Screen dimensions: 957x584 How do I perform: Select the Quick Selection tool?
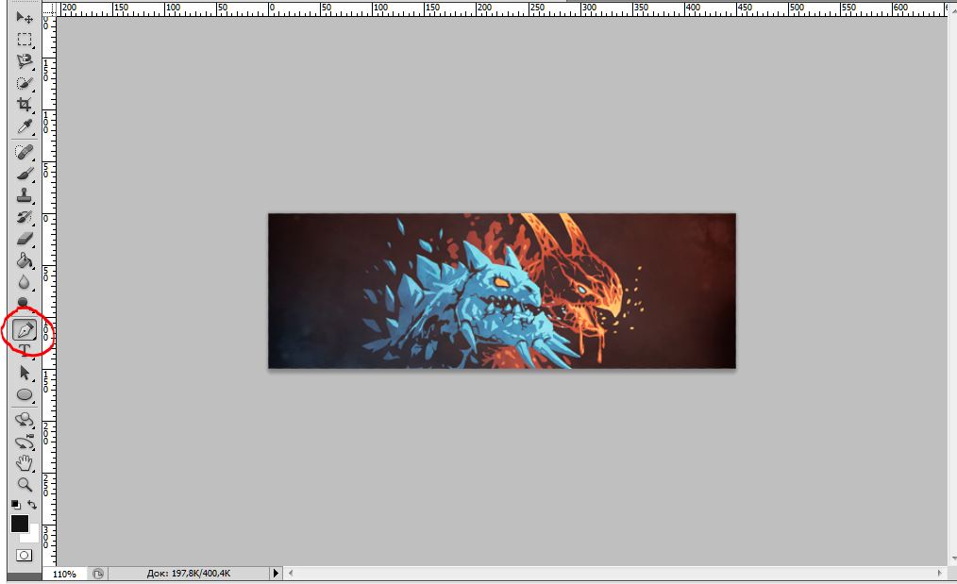tap(25, 83)
